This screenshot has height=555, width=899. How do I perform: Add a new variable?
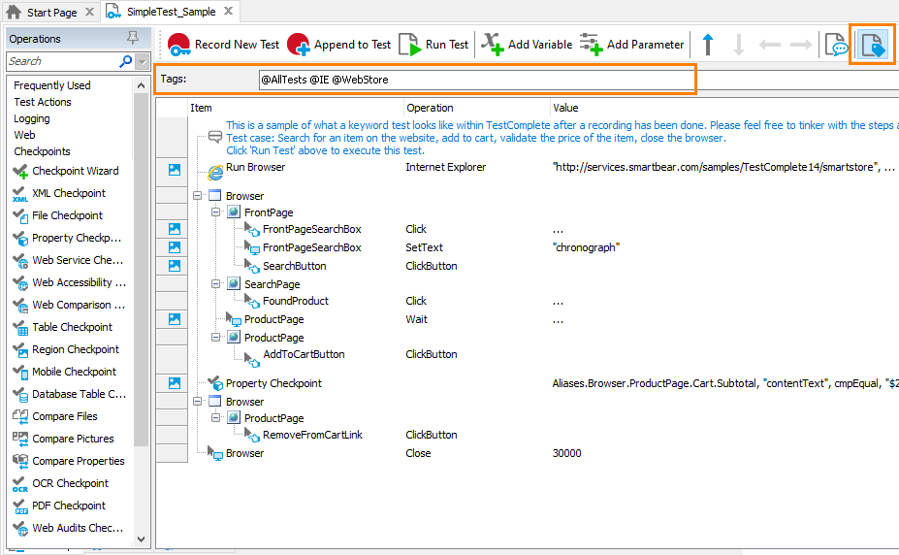(527, 45)
